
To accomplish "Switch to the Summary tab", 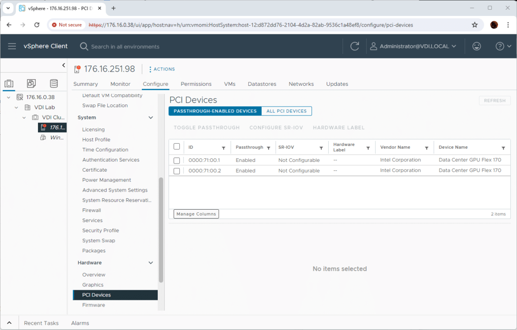I will (85, 84).
